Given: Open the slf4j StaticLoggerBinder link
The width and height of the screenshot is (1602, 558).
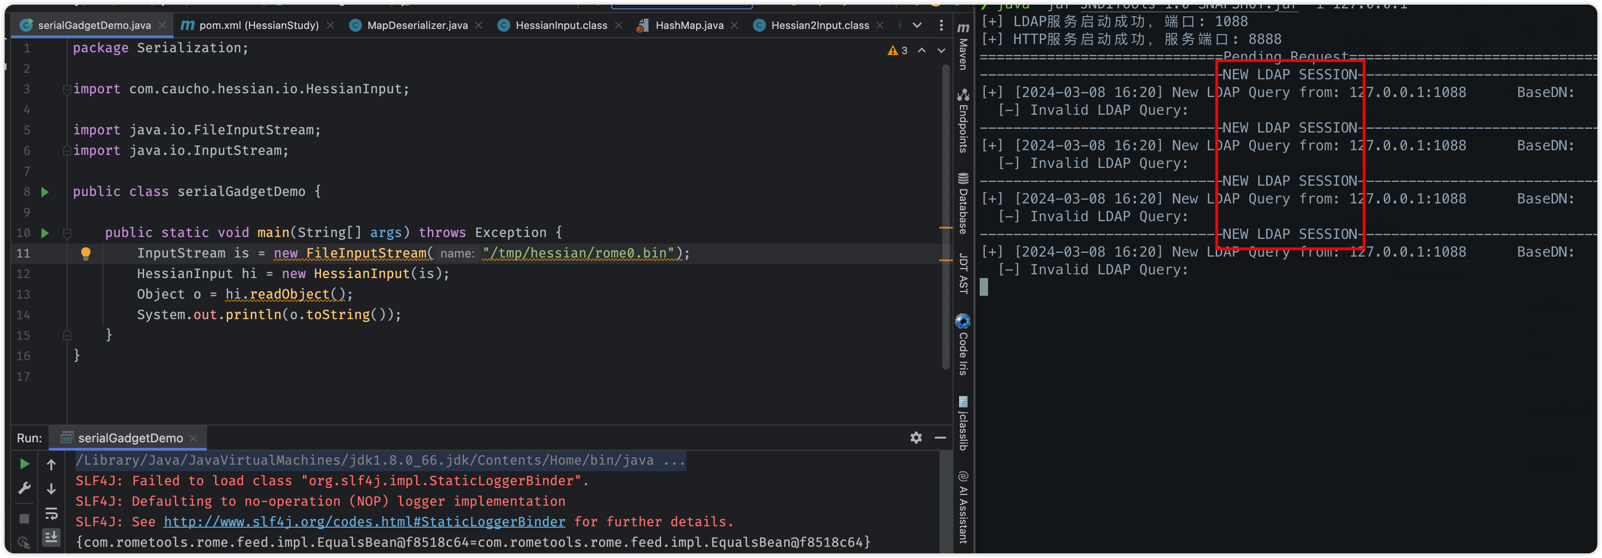Looking at the screenshot, I should click(x=364, y=522).
